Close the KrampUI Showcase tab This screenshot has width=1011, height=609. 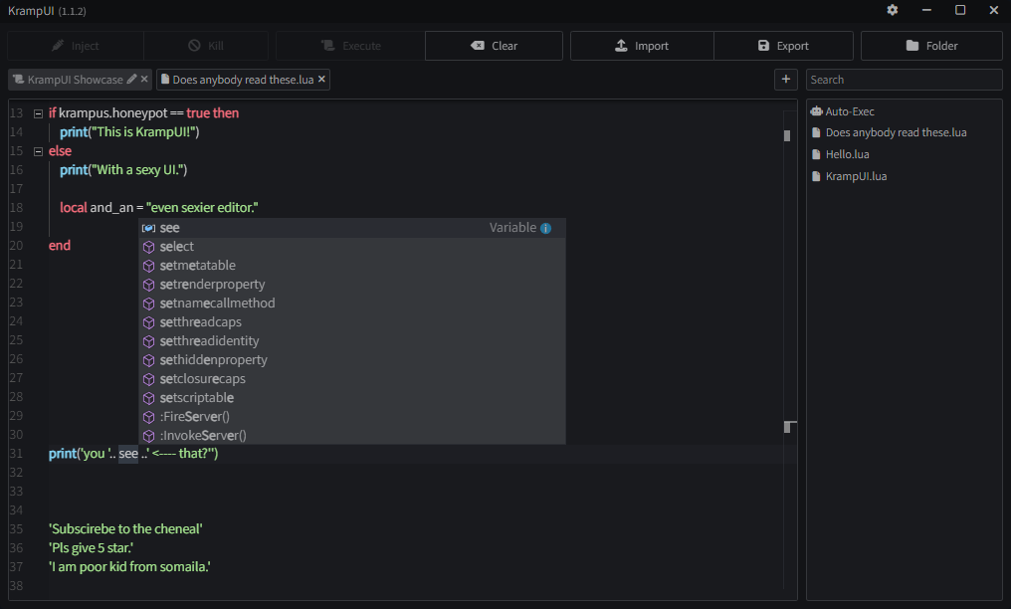point(144,80)
